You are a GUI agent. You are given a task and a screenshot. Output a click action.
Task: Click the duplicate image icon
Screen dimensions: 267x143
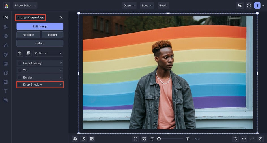(x=28, y=53)
